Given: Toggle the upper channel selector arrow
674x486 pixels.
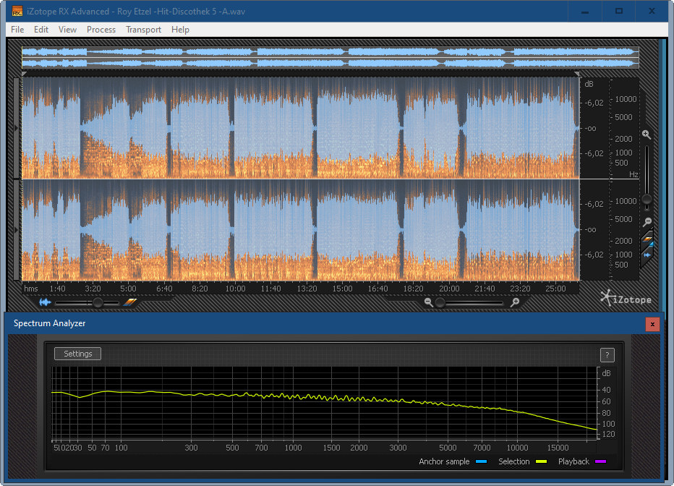Looking at the screenshot, I should (x=17, y=128).
